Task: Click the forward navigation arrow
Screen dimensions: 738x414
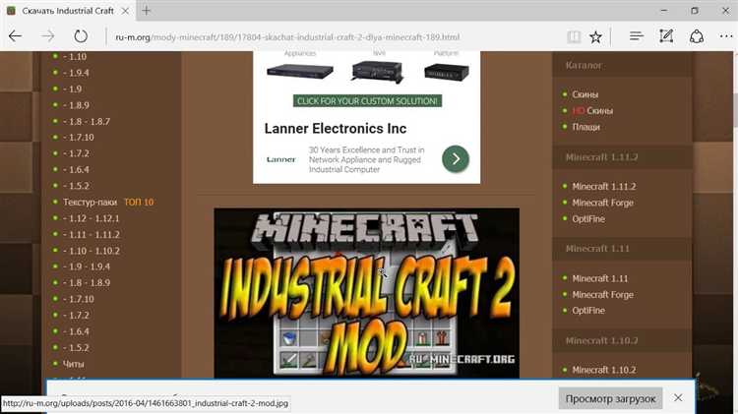Action: (x=48, y=36)
